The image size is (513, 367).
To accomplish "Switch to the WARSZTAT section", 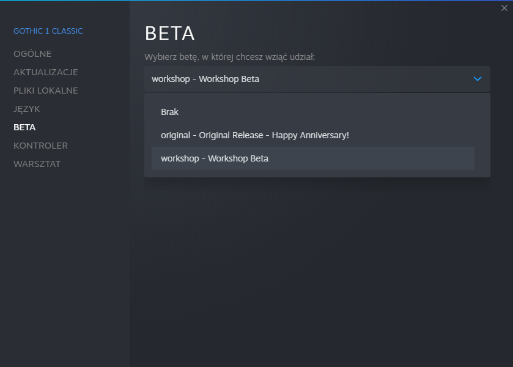I will click(x=37, y=164).
